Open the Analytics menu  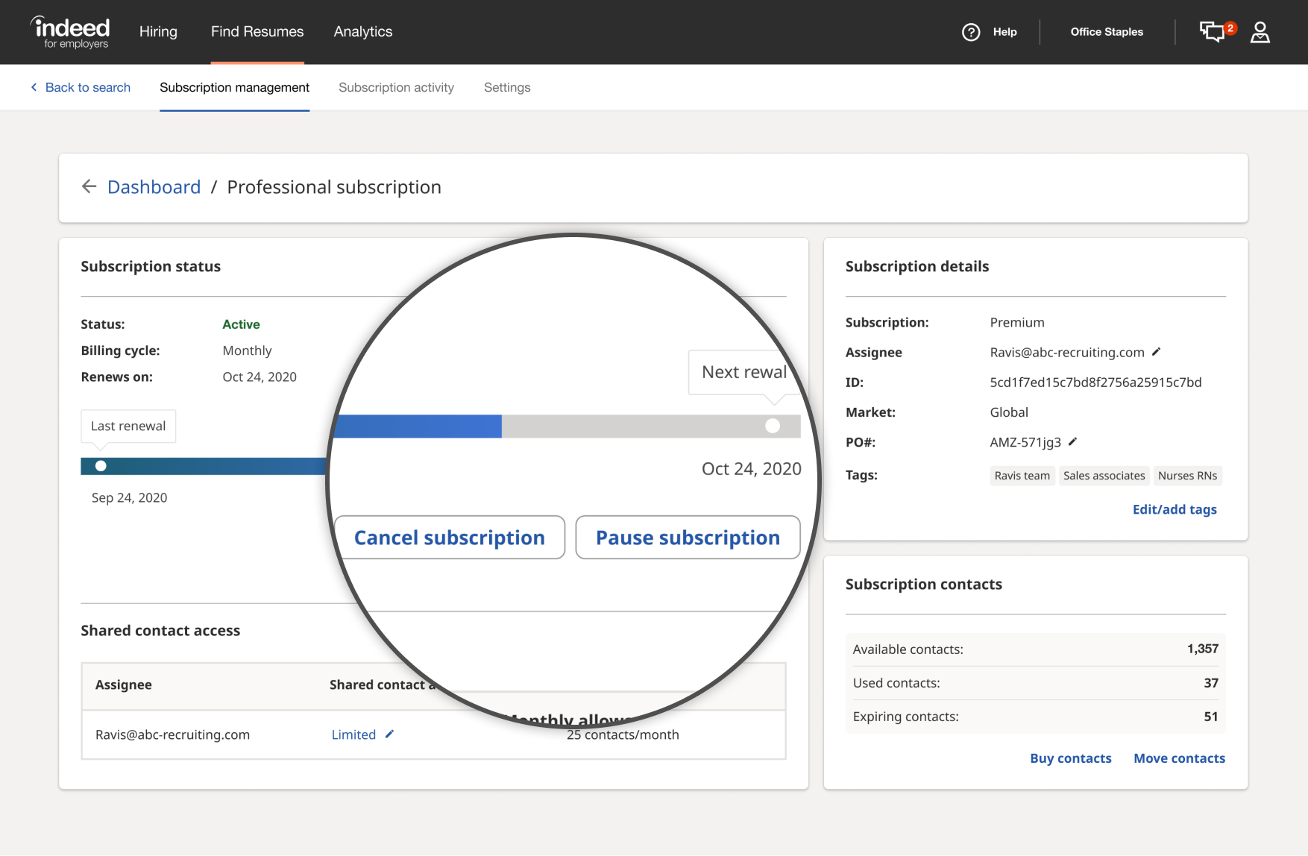363,31
